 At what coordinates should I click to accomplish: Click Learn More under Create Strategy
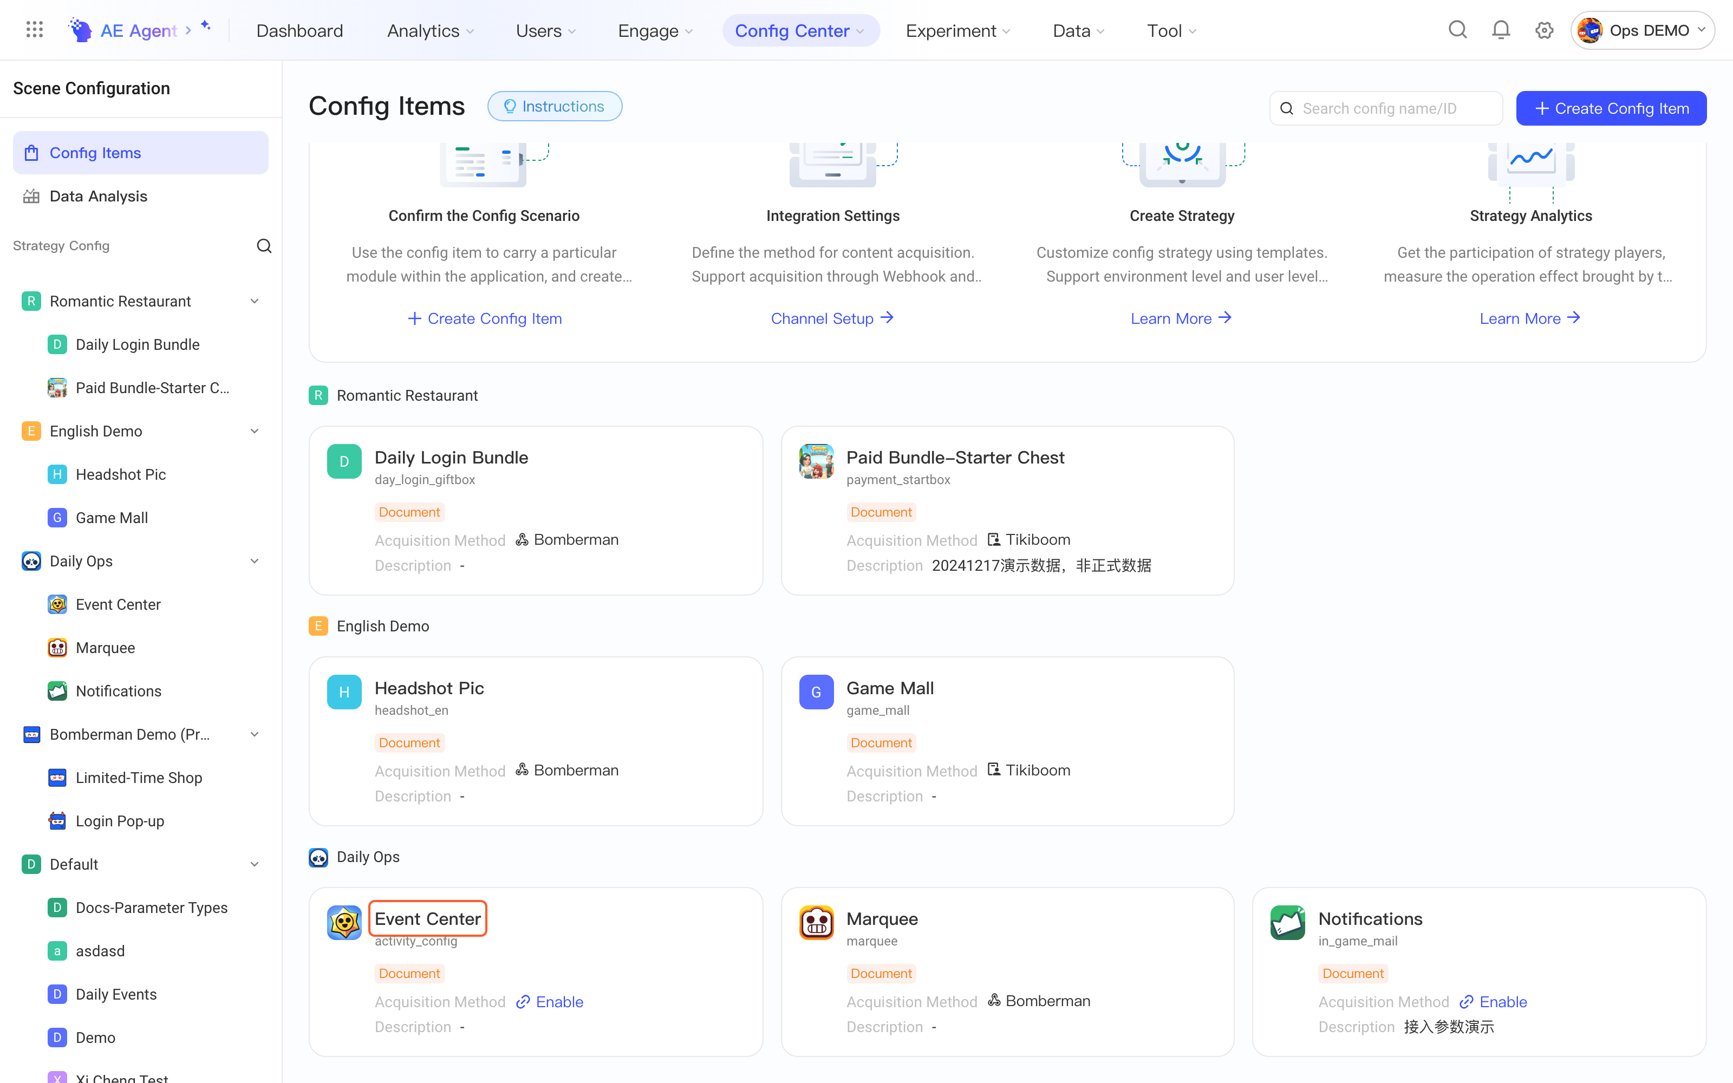(x=1181, y=318)
